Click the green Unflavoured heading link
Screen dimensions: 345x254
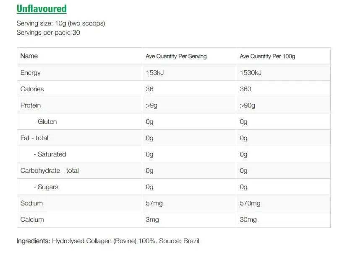42,9
